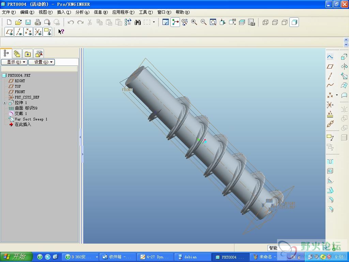Open the saved view list
This screenshot has width=349, height=262.
point(232,22)
